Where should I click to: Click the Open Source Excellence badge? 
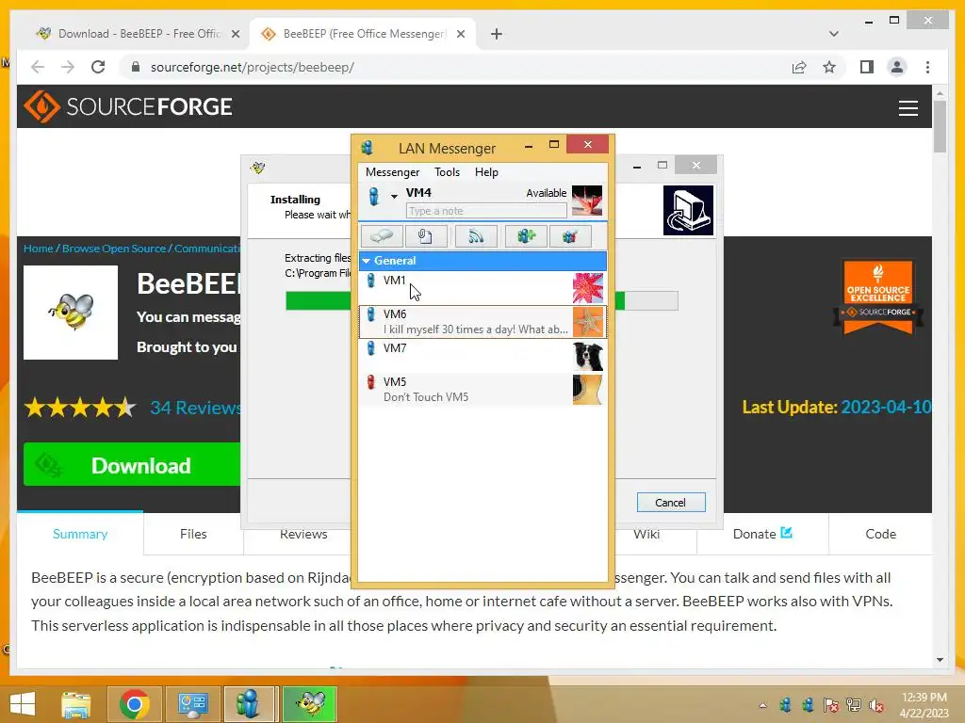(x=878, y=297)
